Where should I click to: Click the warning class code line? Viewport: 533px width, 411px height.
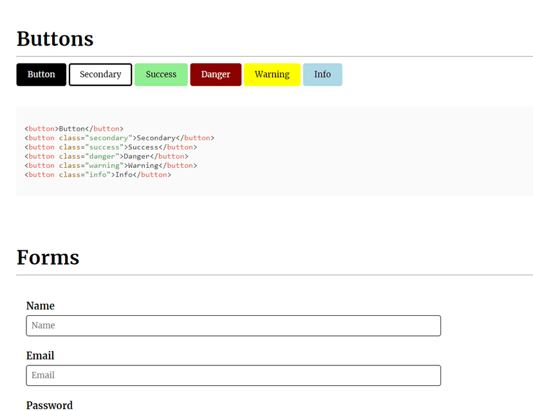(111, 165)
